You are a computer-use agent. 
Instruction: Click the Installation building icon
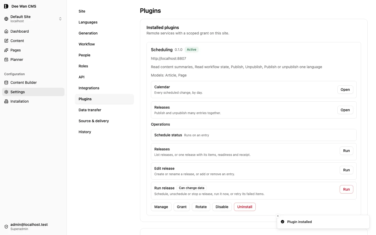tap(6, 101)
